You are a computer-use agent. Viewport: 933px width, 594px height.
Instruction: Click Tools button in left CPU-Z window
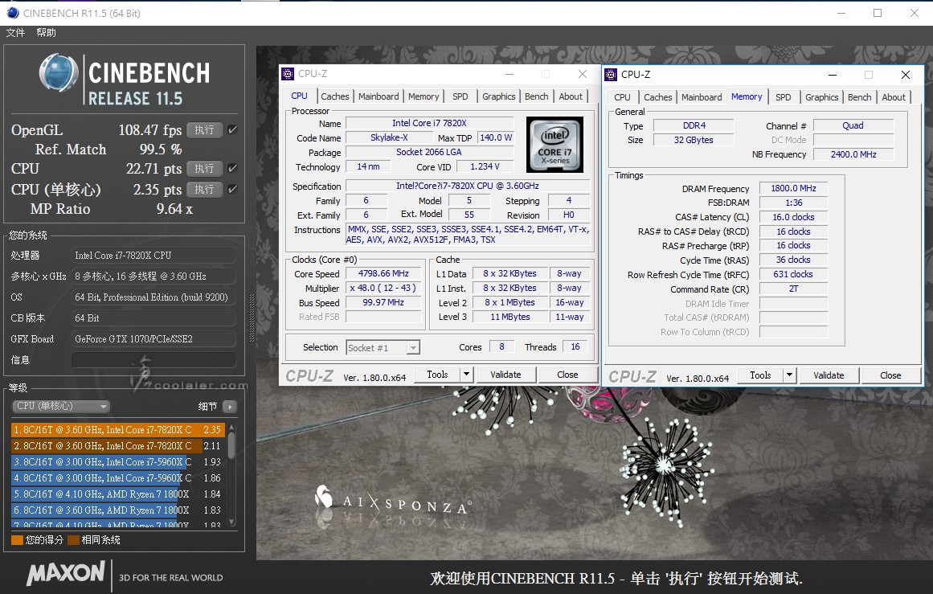coord(437,375)
